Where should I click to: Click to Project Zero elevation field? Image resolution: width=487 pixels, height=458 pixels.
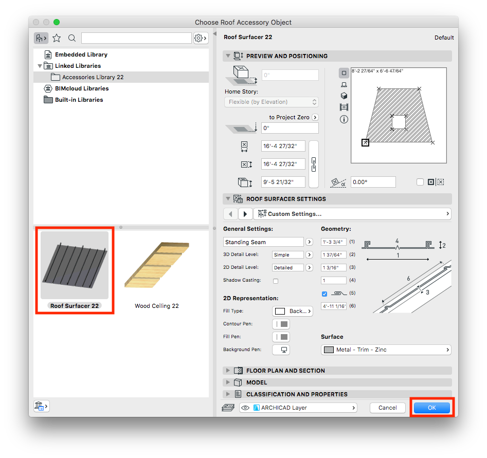(x=290, y=128)
